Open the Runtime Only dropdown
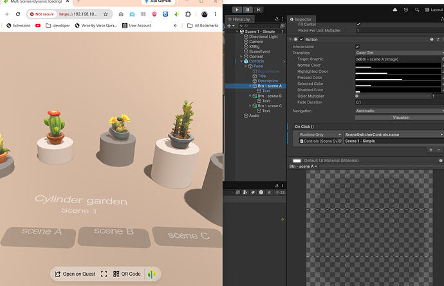The height and width of the screenshot is (286, 444). coord(320,135)
